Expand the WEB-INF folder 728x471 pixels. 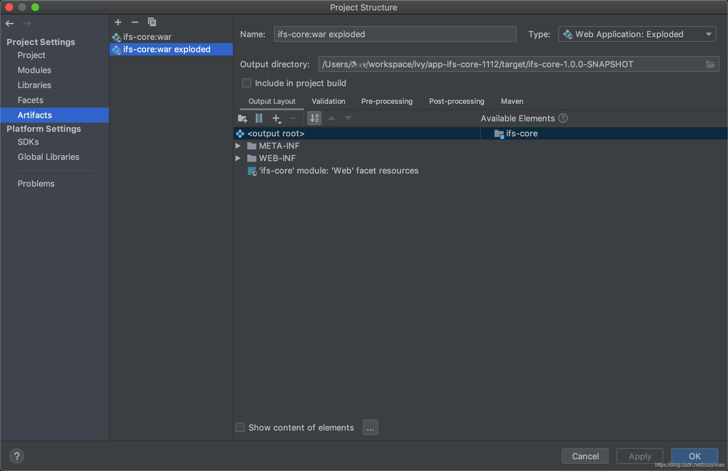238,158
